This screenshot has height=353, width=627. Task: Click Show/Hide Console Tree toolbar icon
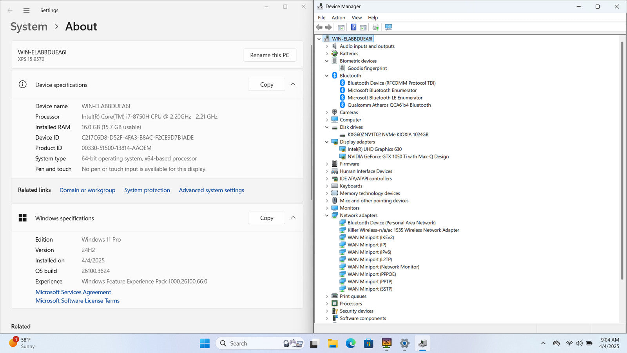341,27
